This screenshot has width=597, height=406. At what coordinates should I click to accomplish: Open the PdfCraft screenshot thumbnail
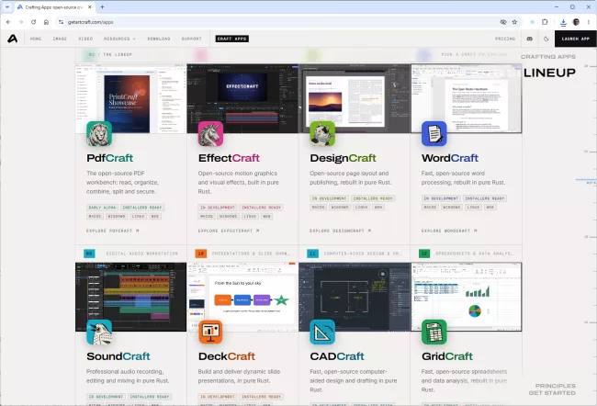pos(131,98)
